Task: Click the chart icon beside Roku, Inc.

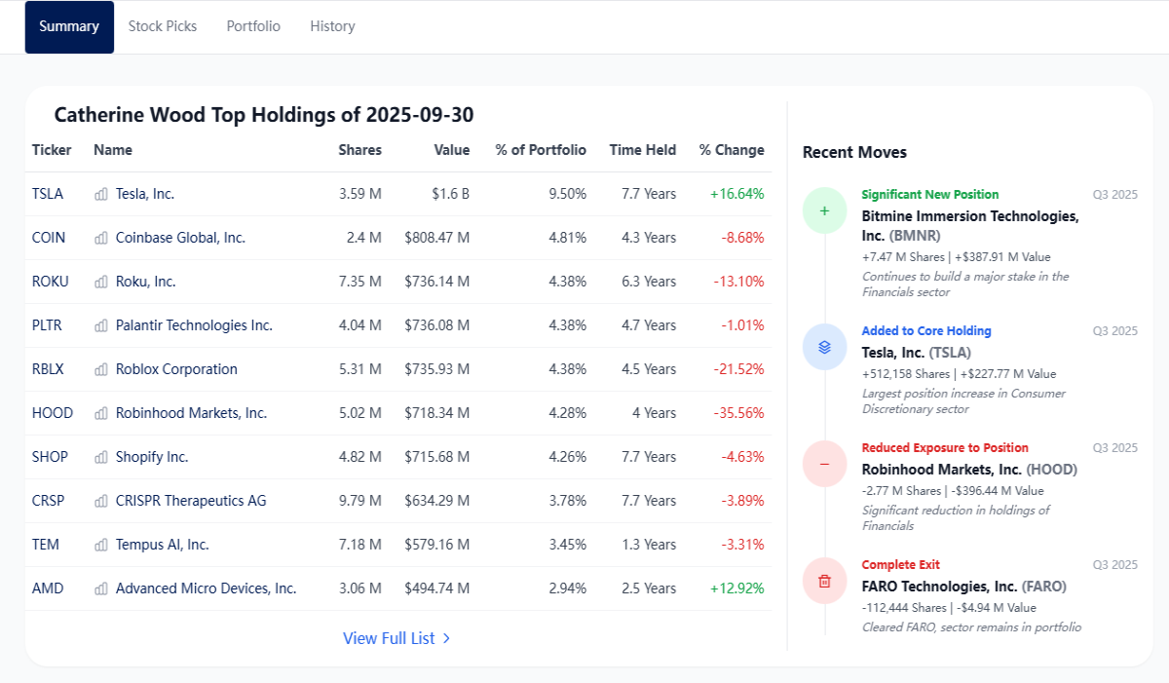Action: pos(101,282)
